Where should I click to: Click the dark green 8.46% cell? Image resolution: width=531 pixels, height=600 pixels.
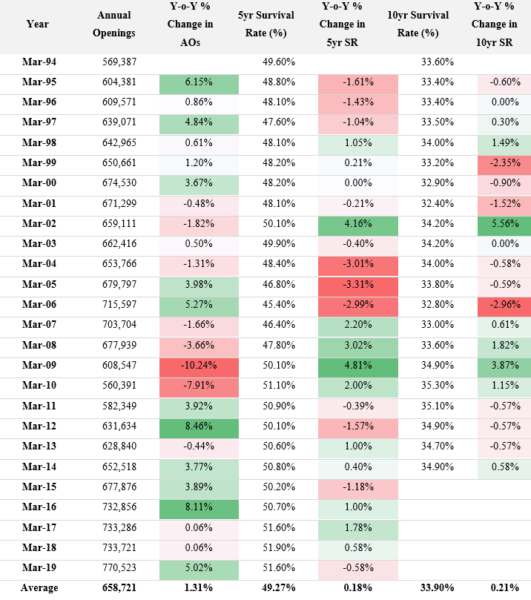coord(198,427)
